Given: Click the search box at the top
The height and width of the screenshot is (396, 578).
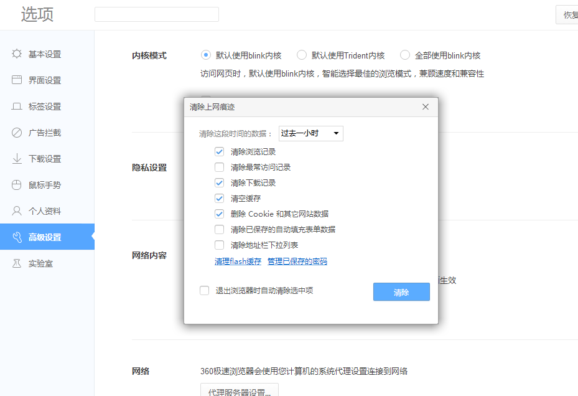Looking at the screenshot, I should [x=156, y=14].
